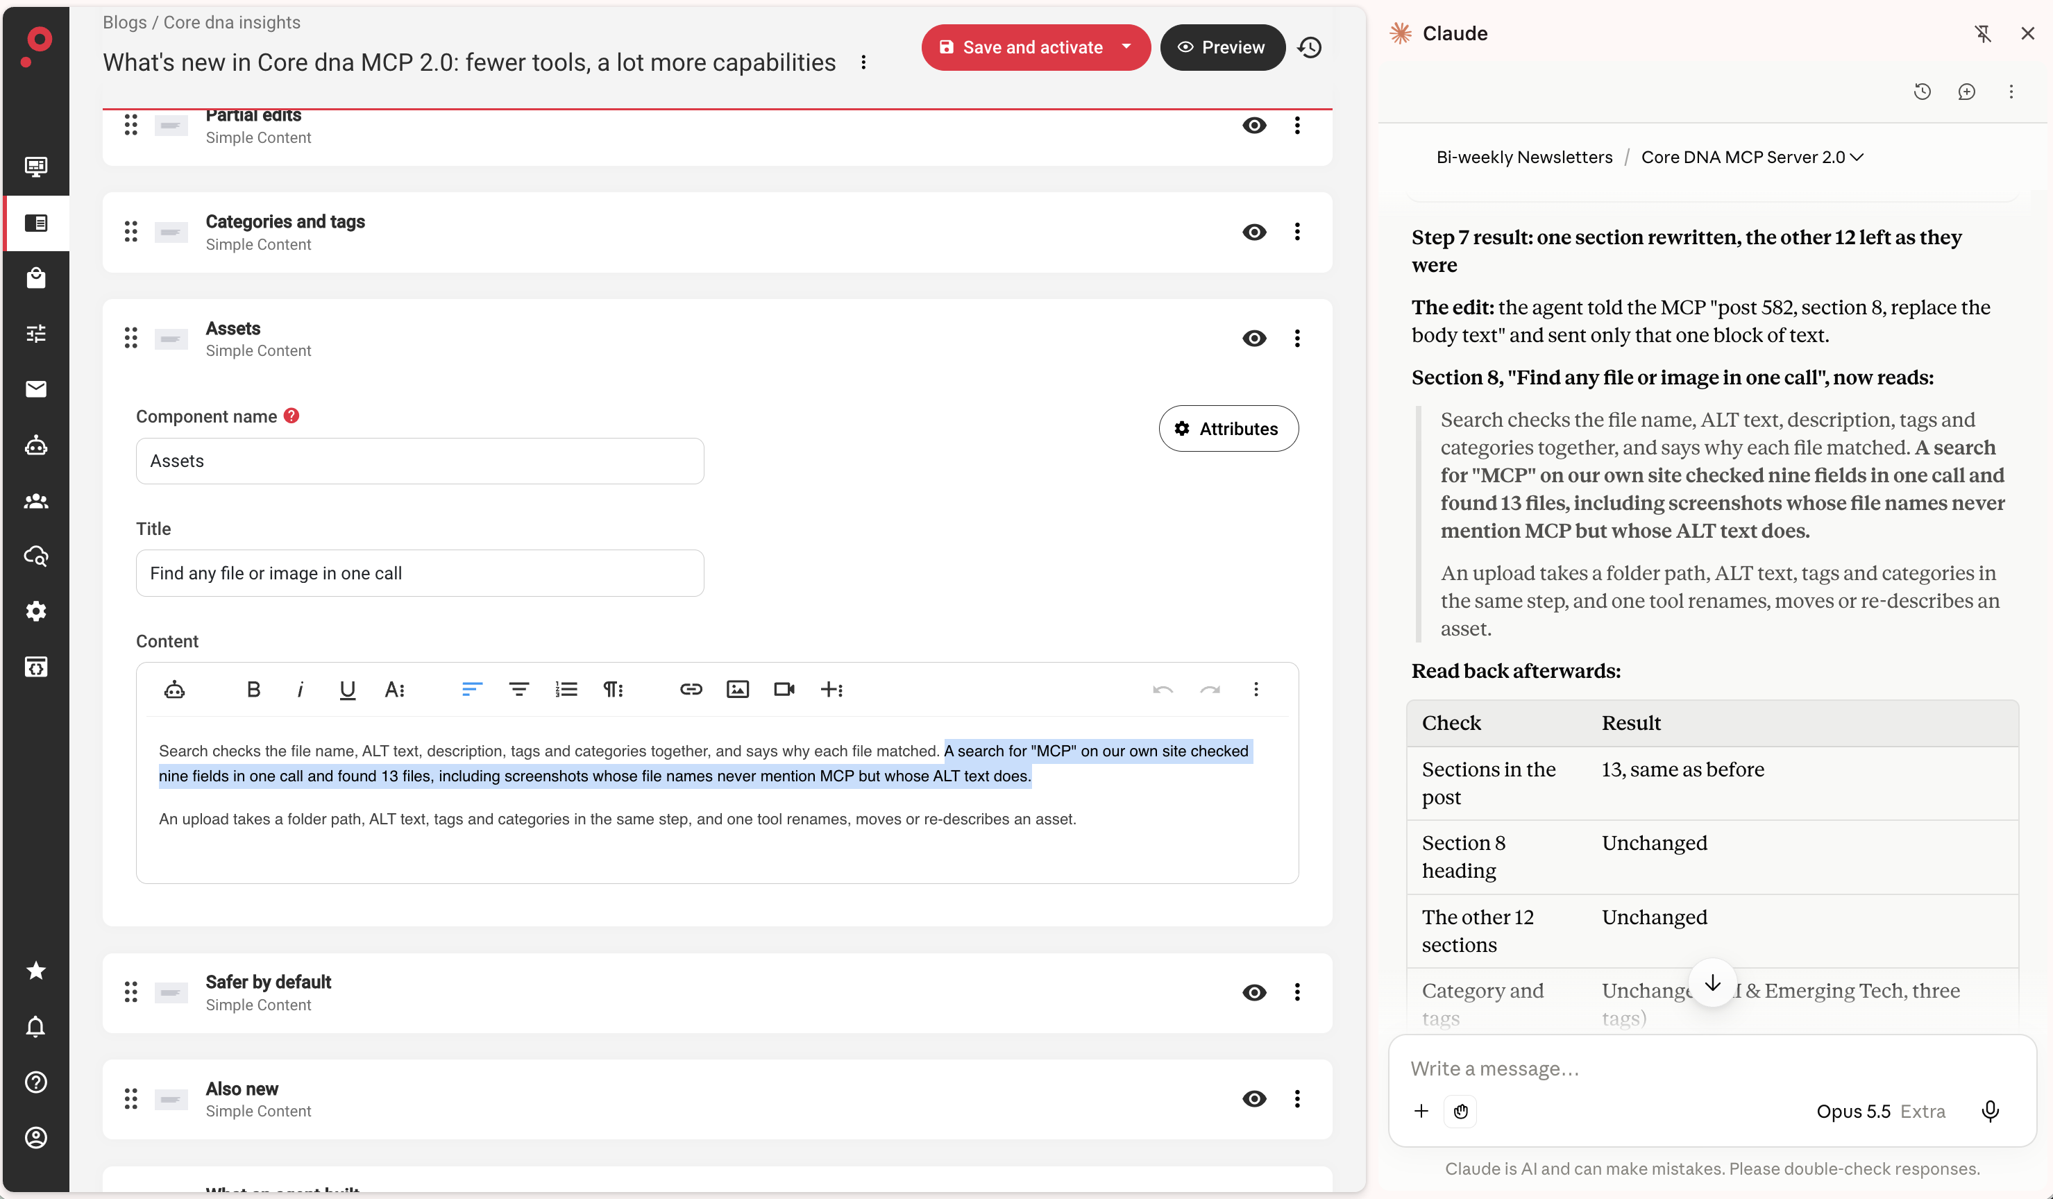Open Assets section three-dot menu
The width and height of the screenshot is (2053, 1199).
coord(1298,338)
